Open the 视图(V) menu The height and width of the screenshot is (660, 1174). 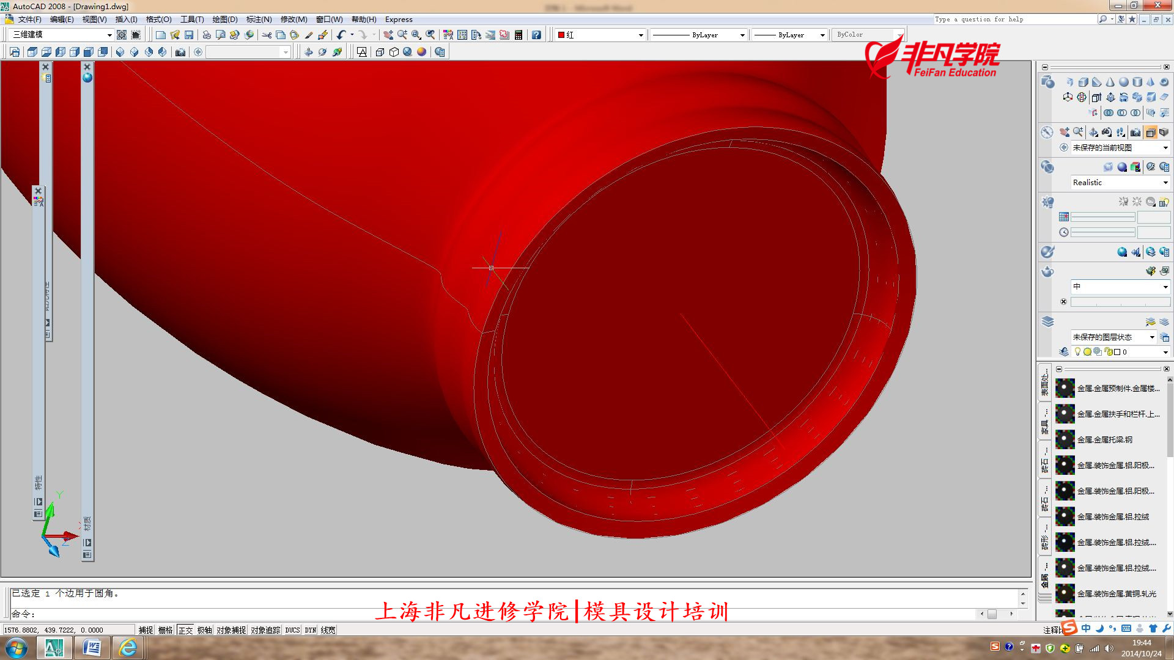click(x=95, y=20)
